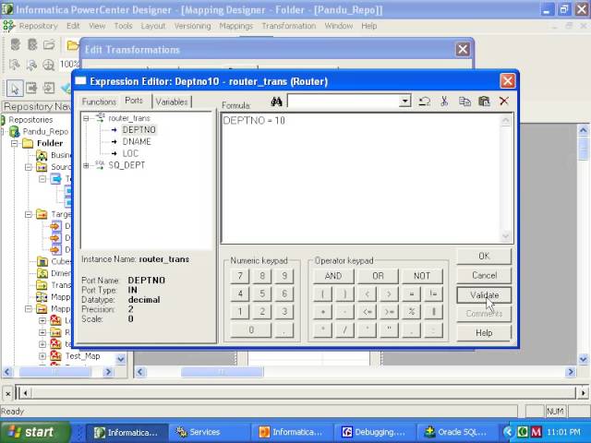Viewport: 591px width, 443px height.
Task: Open the find text dropdown arrow
Action: tap(404, 101)
